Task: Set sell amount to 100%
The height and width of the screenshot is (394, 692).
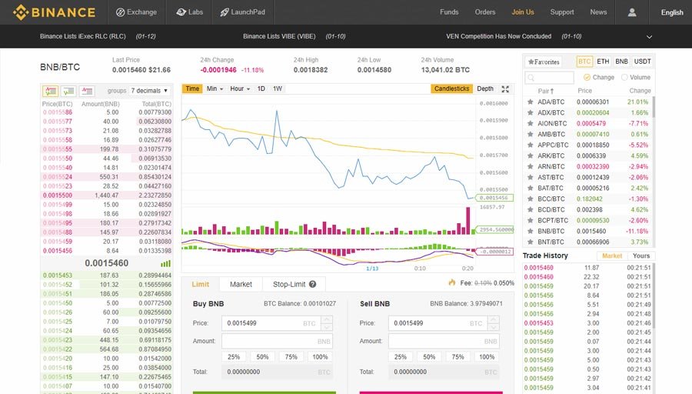Action: coord(487,357)
